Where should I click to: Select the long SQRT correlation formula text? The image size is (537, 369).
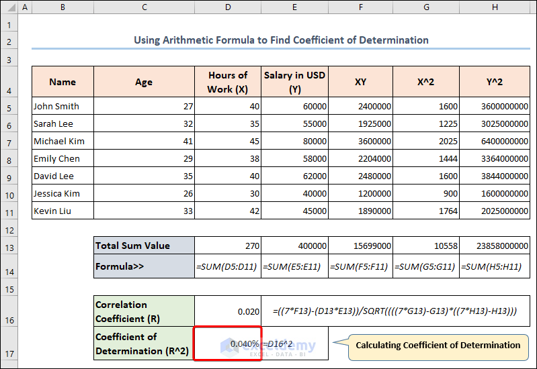(395, 311)
